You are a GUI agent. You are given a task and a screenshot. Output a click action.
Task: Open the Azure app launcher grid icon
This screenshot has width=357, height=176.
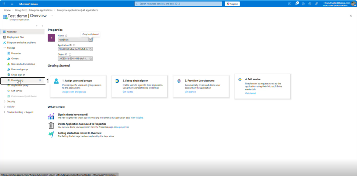4,4
